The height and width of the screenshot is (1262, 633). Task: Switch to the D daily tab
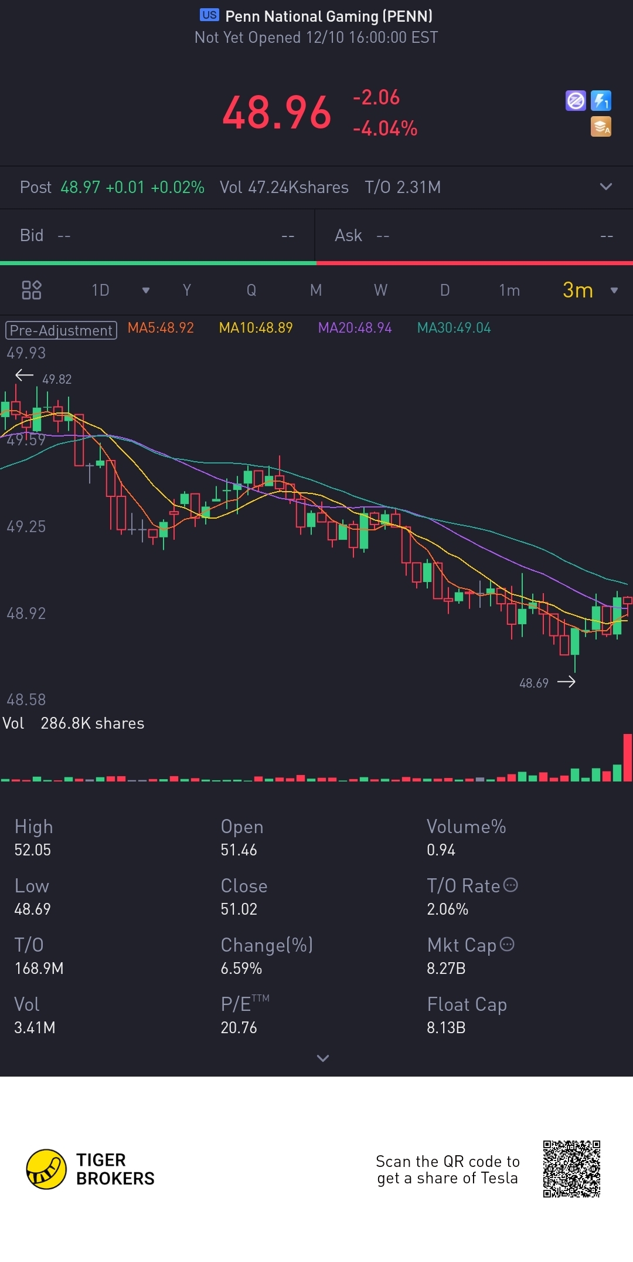click(445, 290)
